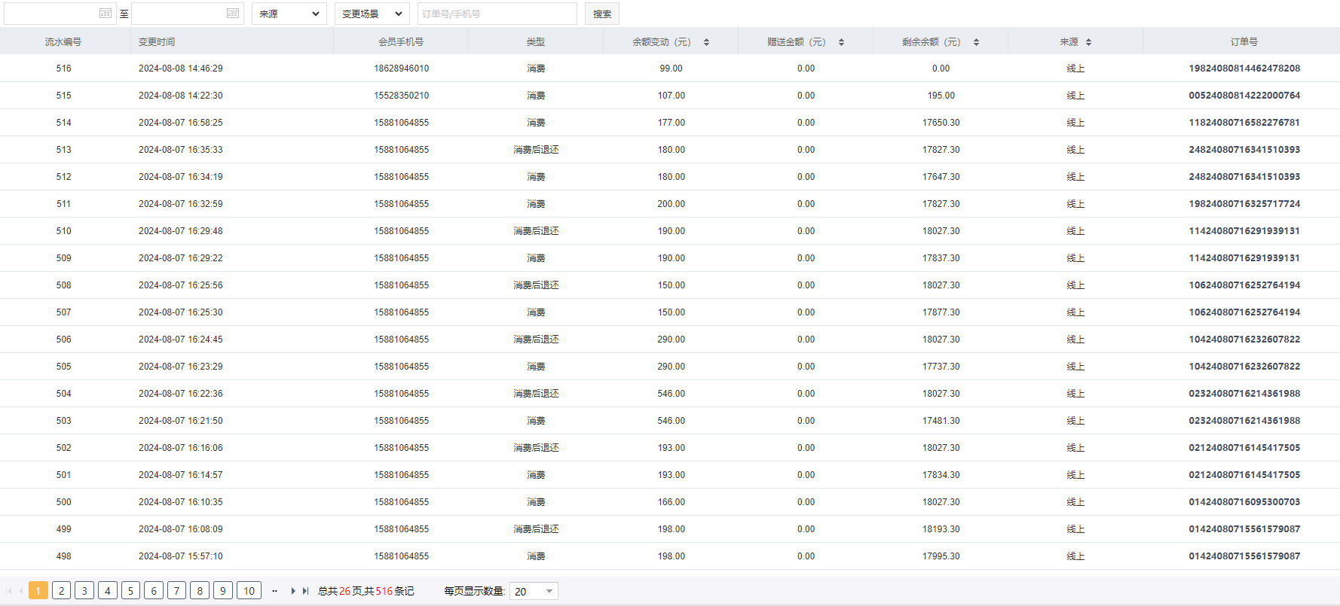Click the 订单号/手机号 search field
The image size is (1340, 606).
point(497,14)
